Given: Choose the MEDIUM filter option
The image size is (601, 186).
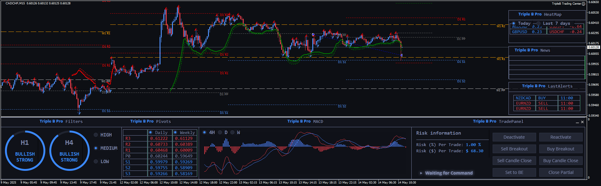Looking at the screenshot, I should tap(96, 148).
